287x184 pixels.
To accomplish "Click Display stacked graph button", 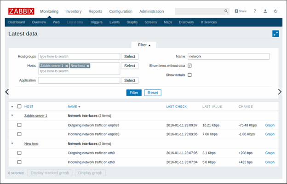I will click(50, 173).
